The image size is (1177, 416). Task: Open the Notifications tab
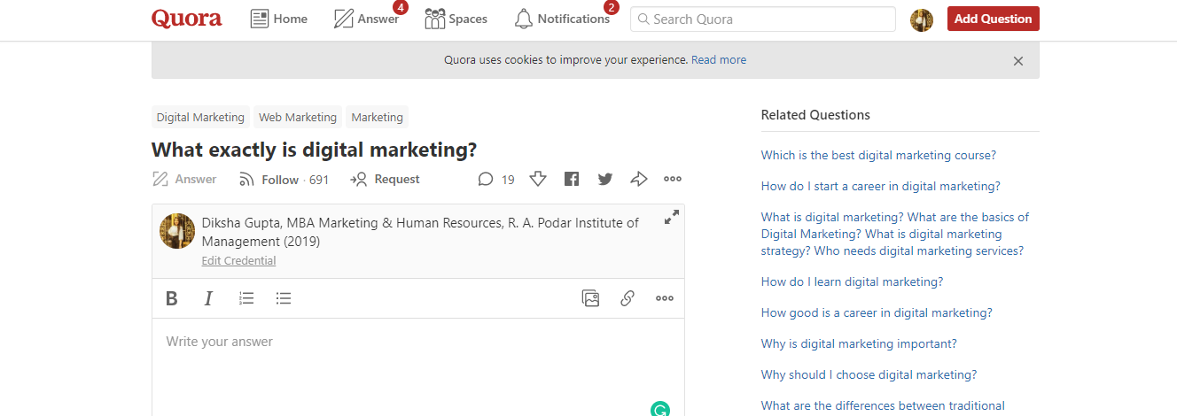click(x=562, y=19)
